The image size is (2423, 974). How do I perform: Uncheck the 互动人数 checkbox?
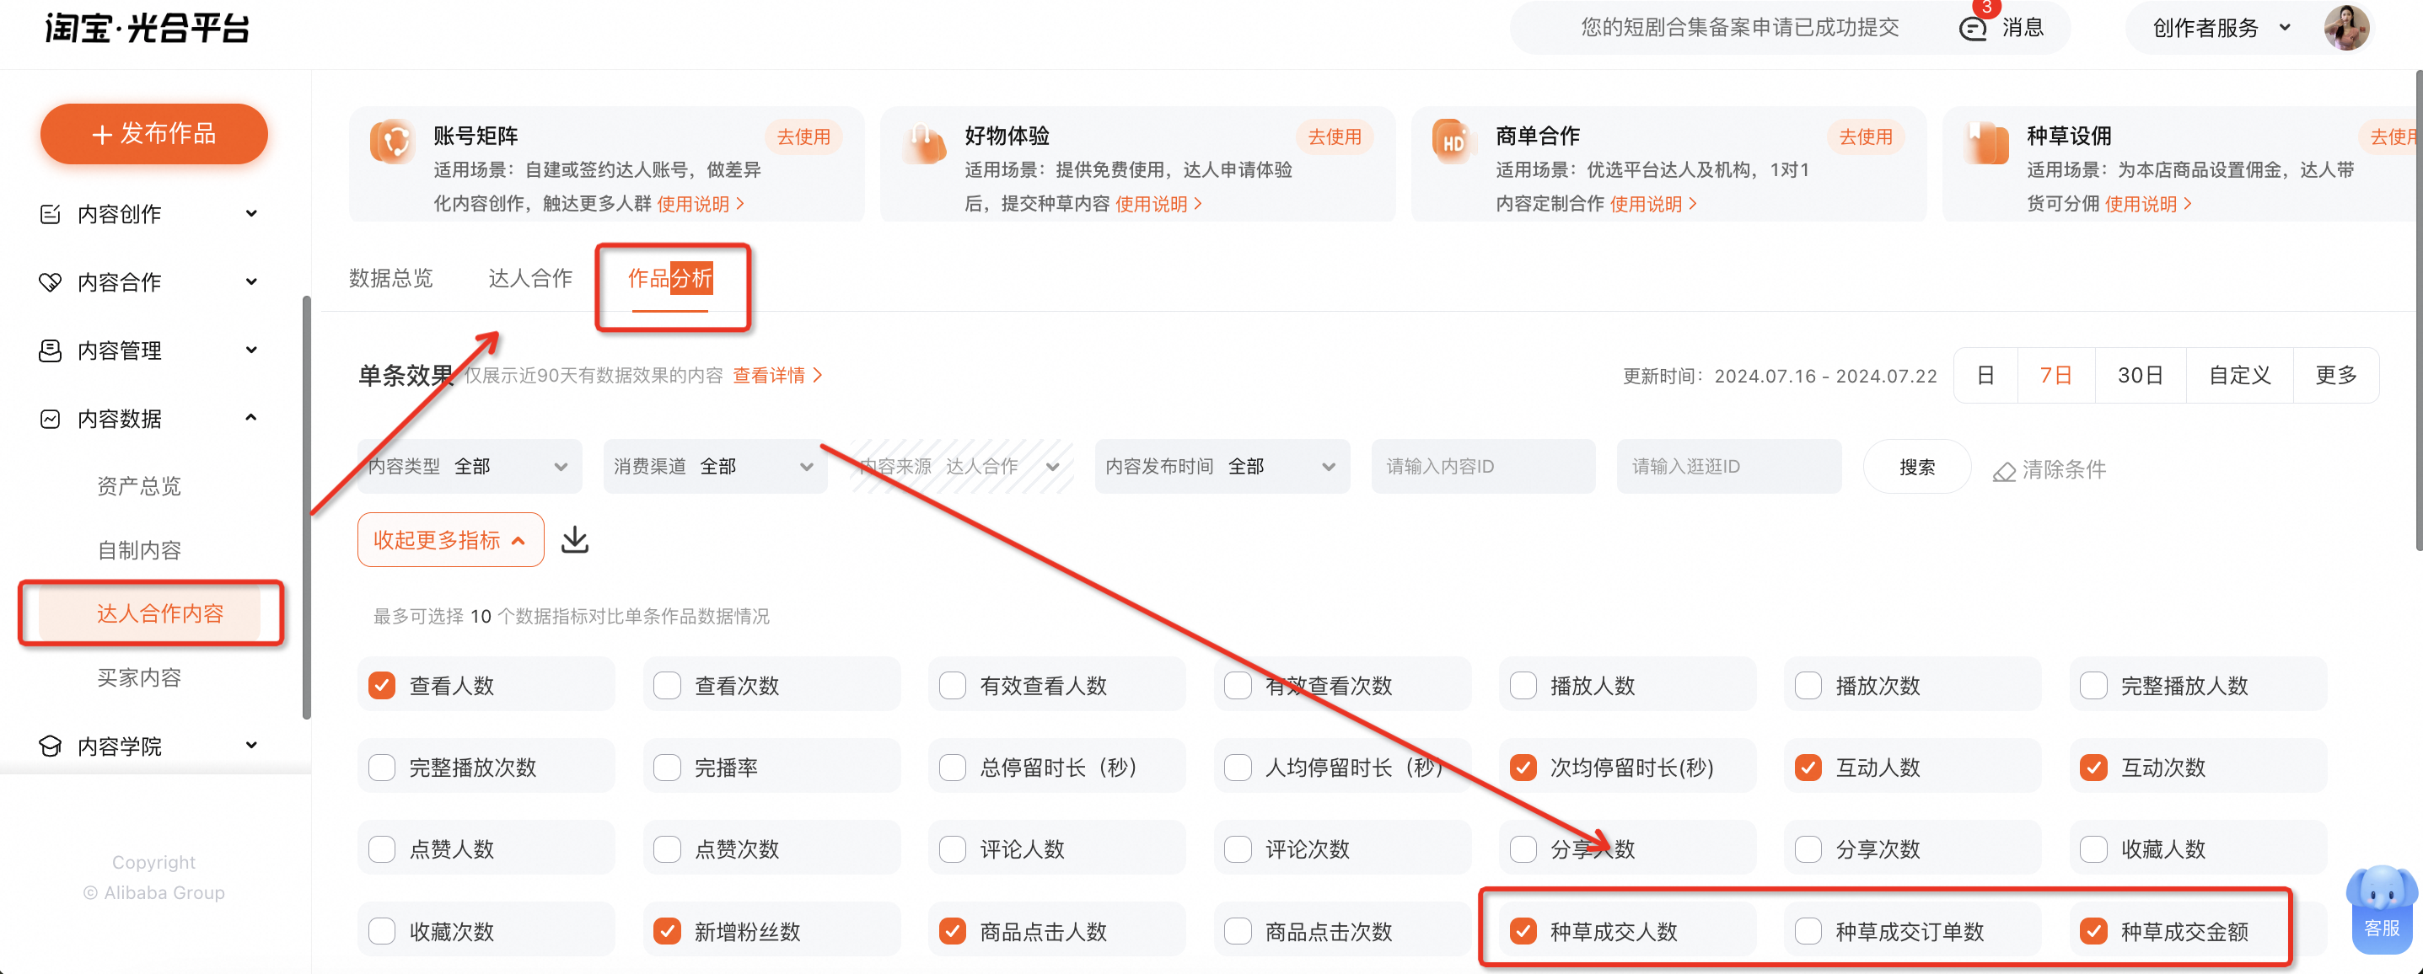pos(1808,768)
